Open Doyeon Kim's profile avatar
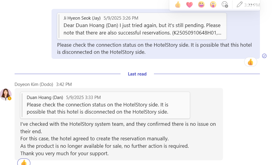The height and width of the screenshot is (165, 273). tap(6, 94)
